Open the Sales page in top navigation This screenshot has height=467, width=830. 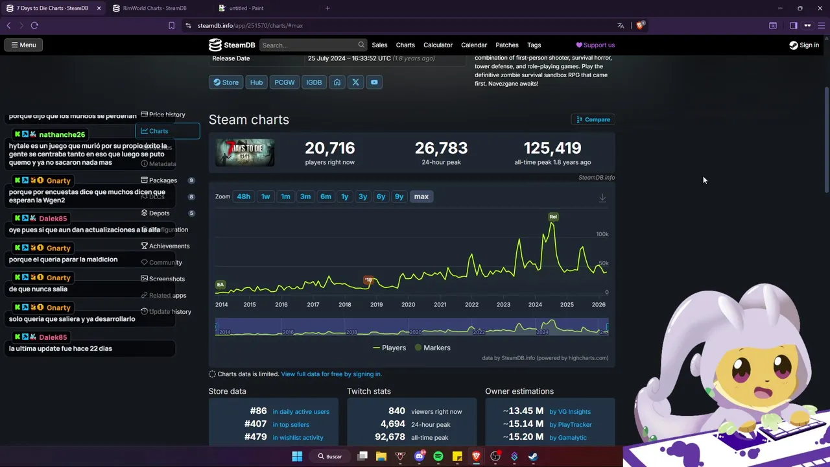coord(379,45)
